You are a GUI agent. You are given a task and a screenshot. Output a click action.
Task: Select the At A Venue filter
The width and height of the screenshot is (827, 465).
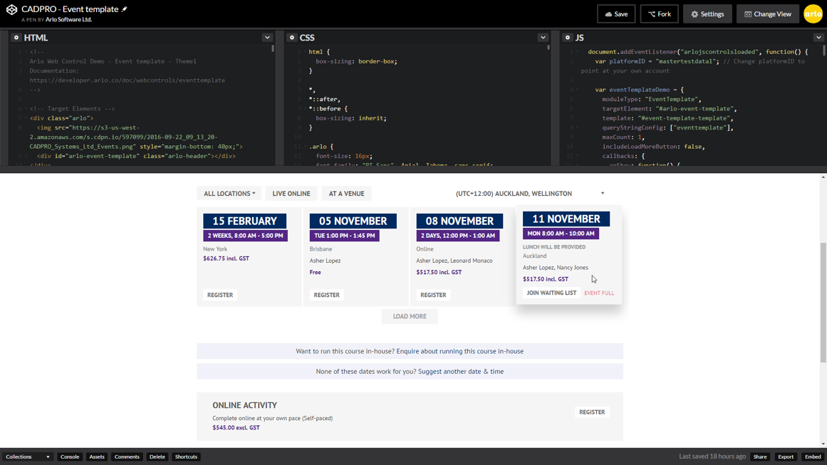coord(346,194)
